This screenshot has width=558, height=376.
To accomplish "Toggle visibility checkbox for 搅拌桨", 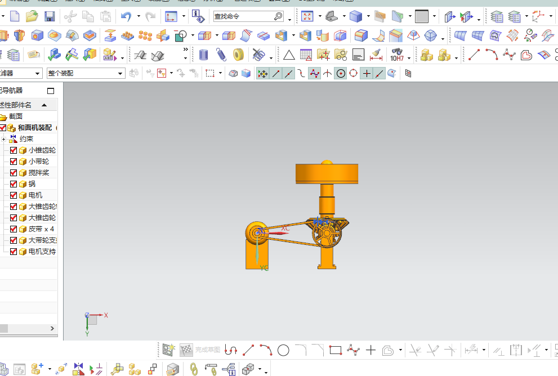I will [x=14, y=173].
